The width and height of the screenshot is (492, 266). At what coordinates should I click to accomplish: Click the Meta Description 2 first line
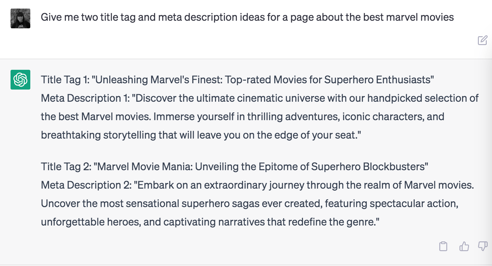click(257, 185)
